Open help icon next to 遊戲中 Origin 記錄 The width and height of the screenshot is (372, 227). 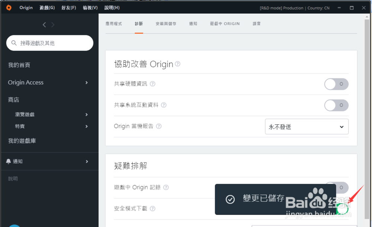pos(166,187)
